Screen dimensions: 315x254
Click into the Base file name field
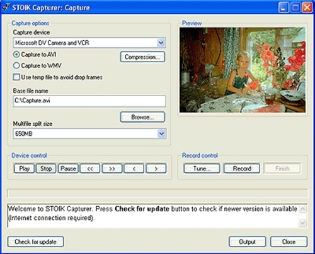pyautogui.click(x=89, y=101)
